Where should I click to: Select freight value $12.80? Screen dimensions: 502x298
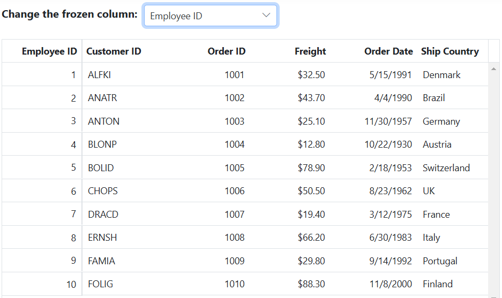311,144
